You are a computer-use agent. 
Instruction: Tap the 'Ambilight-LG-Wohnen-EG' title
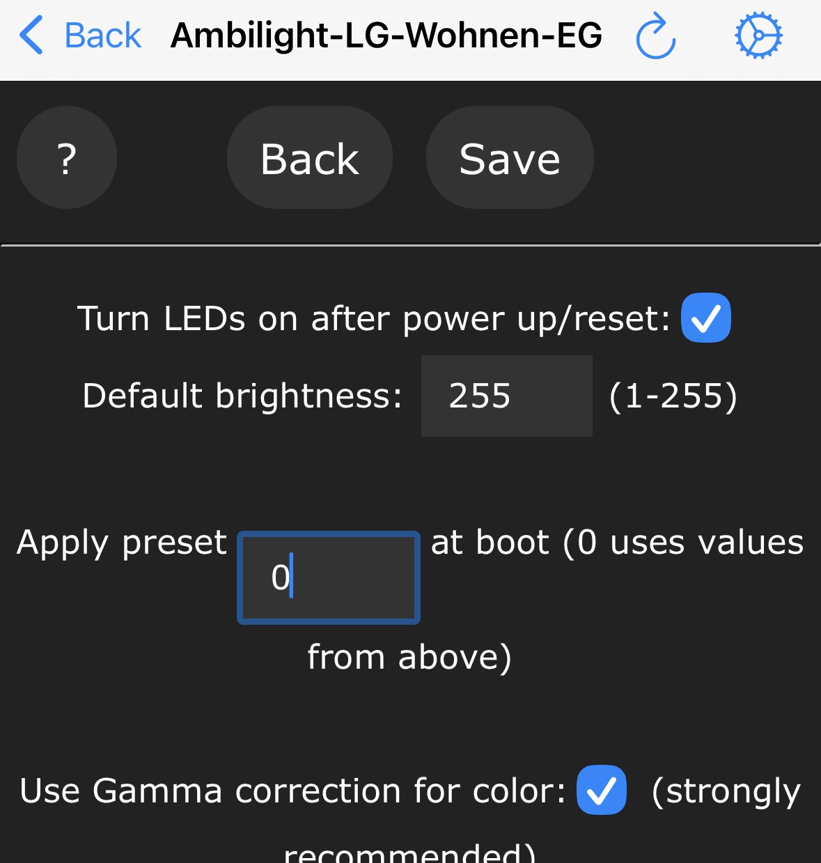coord(386,36)
